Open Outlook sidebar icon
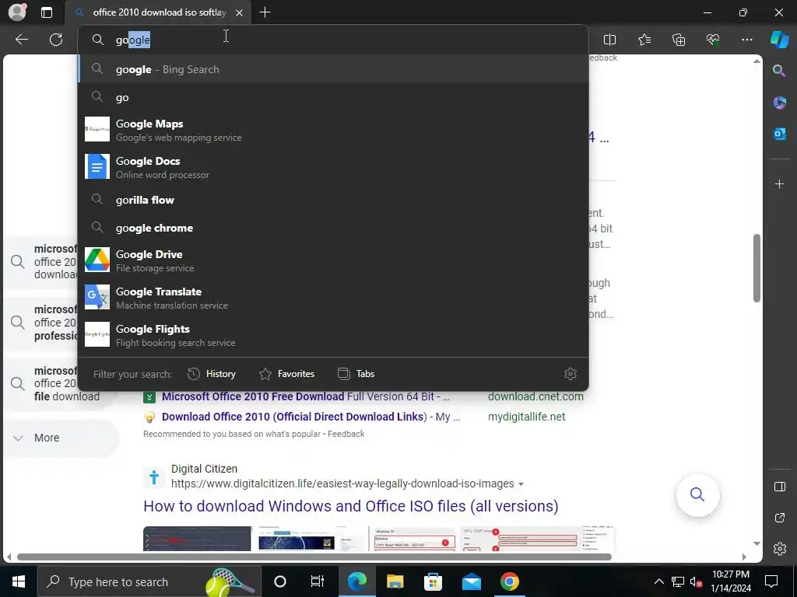 click(779, 134)
